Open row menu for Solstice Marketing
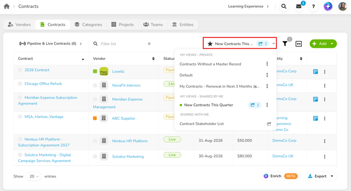The height and width of the screenshot is (191, 351). (x=325, y=157)
